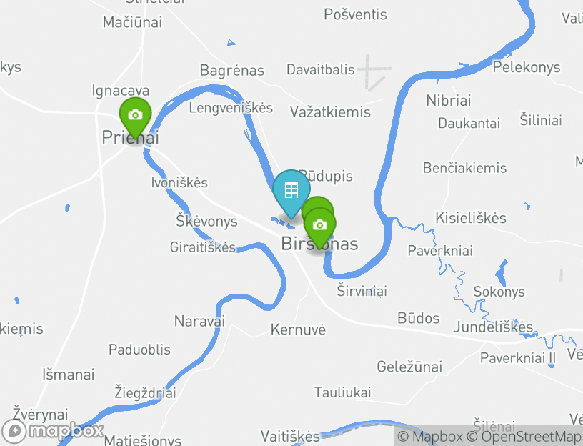The width and height of the screenshot is (583, 446).
Task: Click the Kernuvė village label
Action: point(298,329)
